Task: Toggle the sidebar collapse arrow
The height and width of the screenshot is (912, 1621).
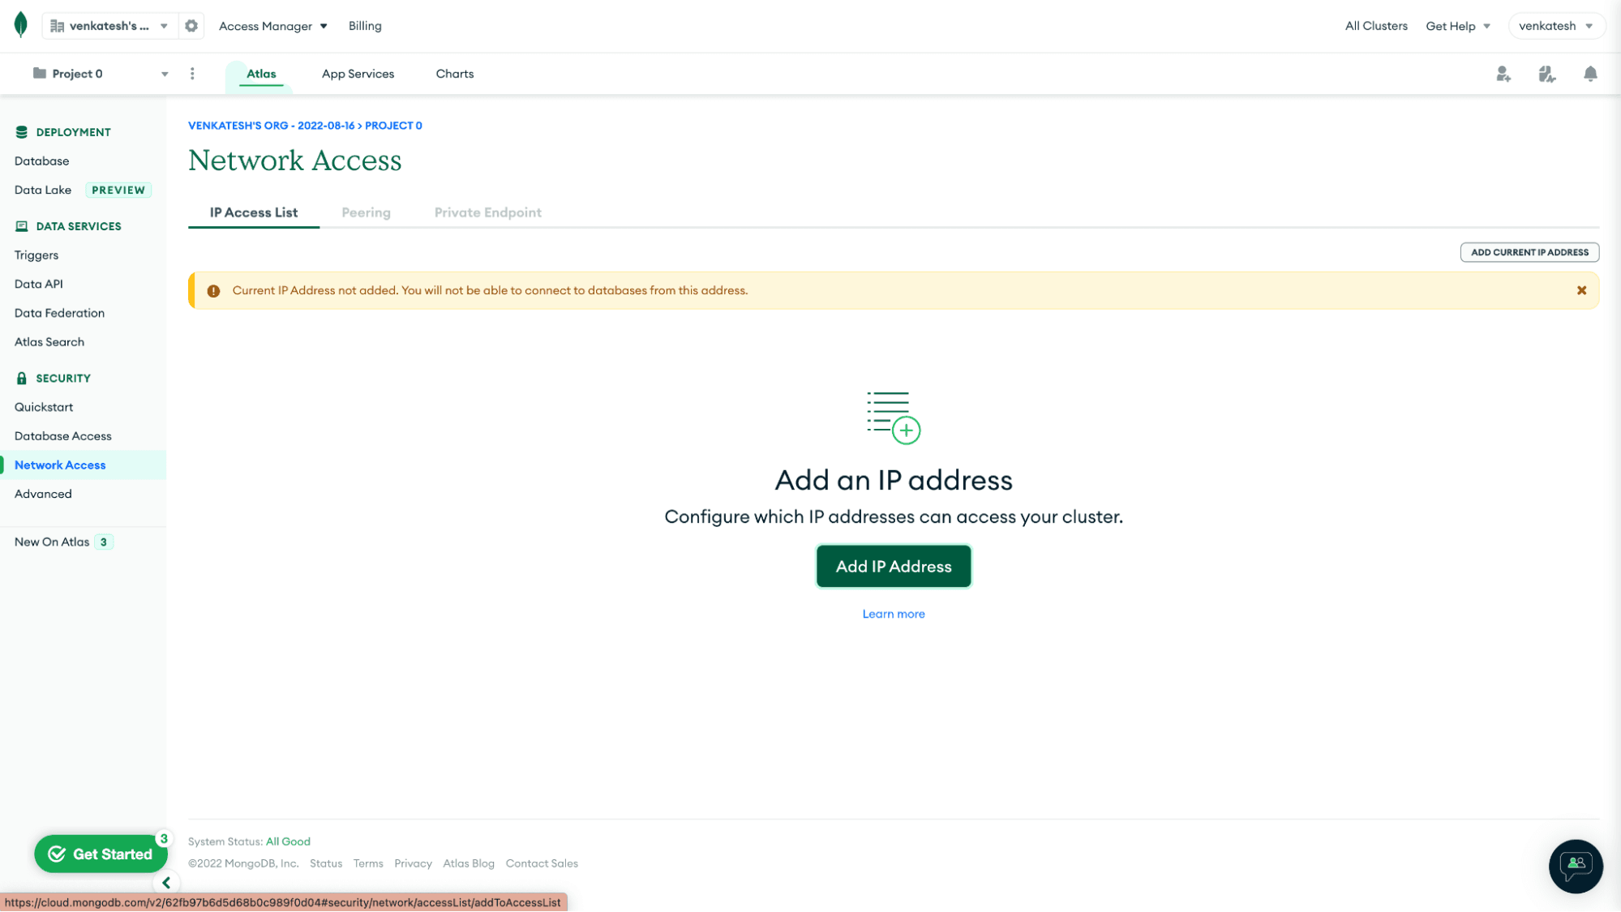Action: point(167,882)
